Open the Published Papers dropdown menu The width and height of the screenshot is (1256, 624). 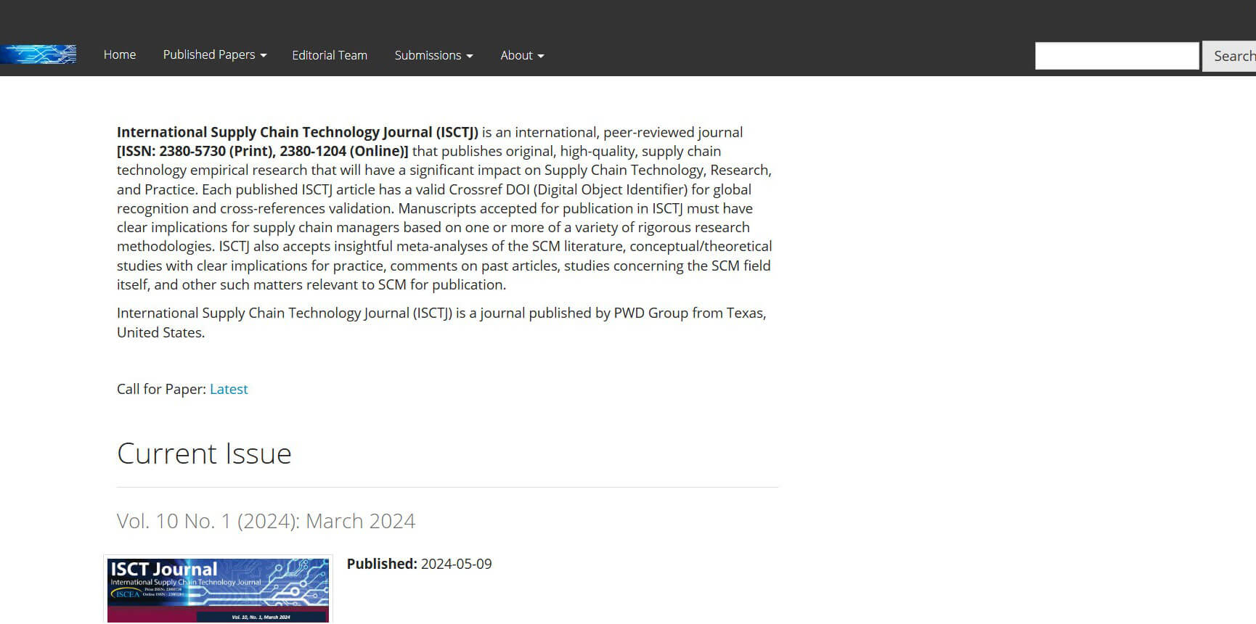215,55
